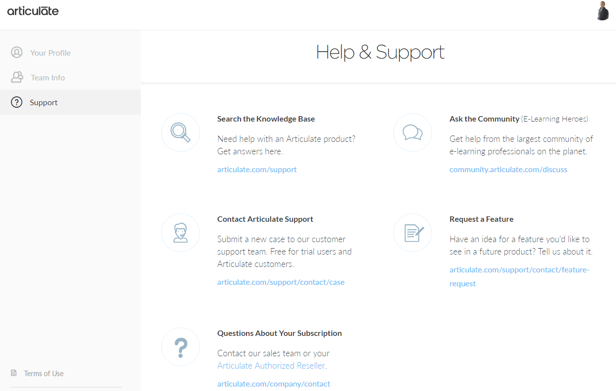Click the Request a Feature notepad icon
Screen dimensions: 616x391
click(x=413, y=233)
